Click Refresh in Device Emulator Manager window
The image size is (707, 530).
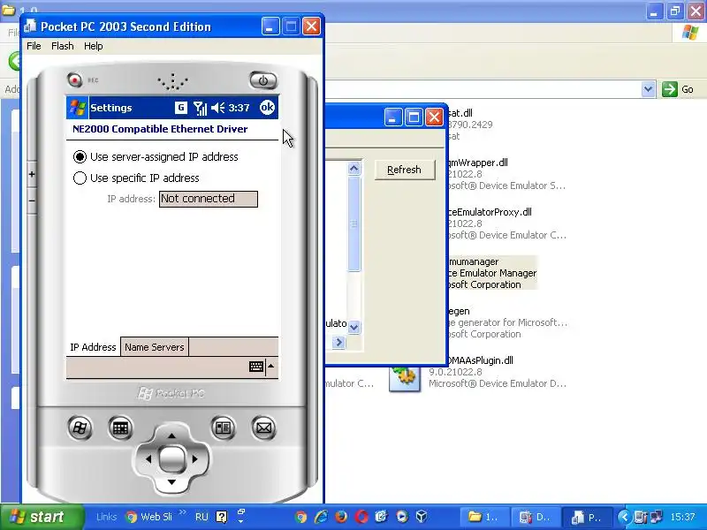click(405, 170)
